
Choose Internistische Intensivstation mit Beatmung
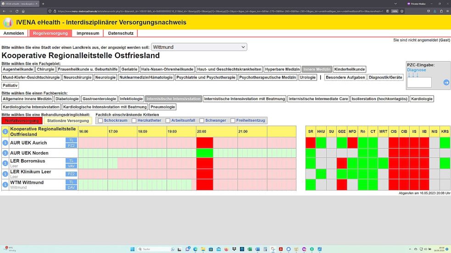pos(245,99)
